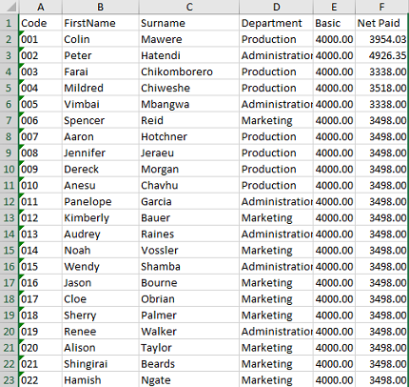Viewport: 409px width, 387px height.
Task: Select row 23 header
Action: [x=10, y=380]
